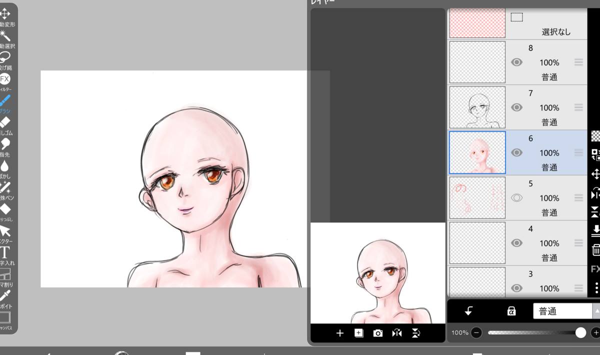This screenshot has width=600, height=355.
Task: Click the reorder handle of layer 8
Action: [x=578, y=62]
